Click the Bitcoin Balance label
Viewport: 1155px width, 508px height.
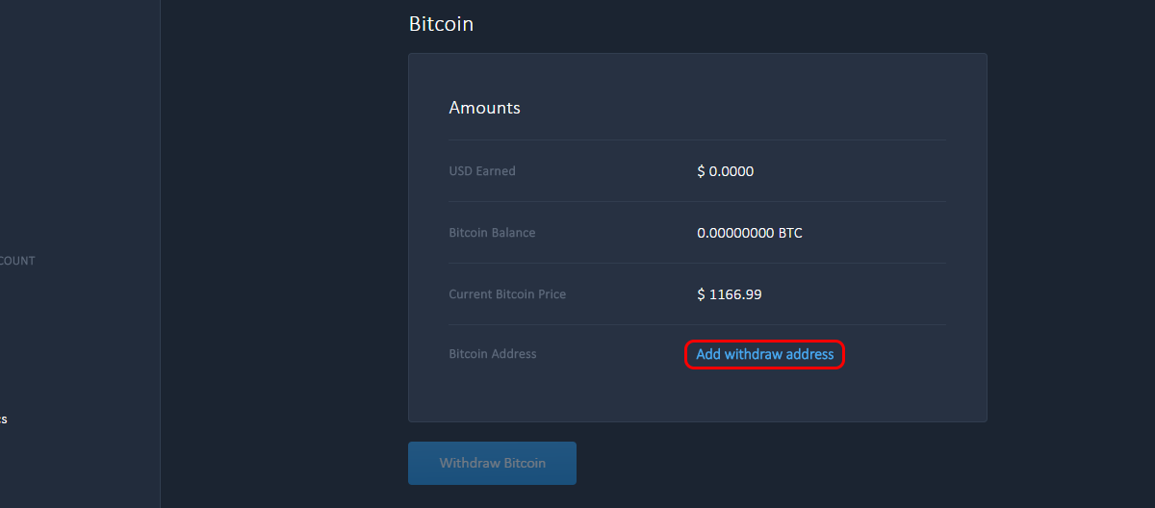click(x=492, y=233)
